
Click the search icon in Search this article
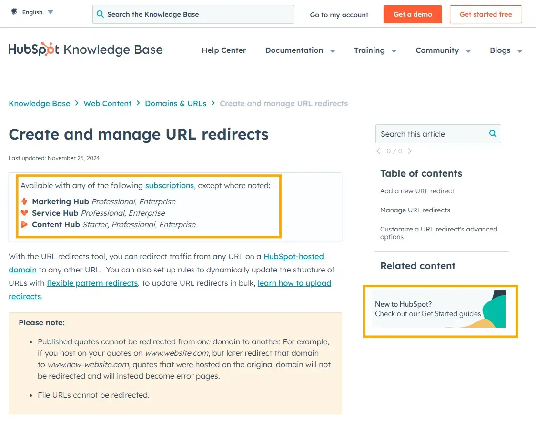492,134
